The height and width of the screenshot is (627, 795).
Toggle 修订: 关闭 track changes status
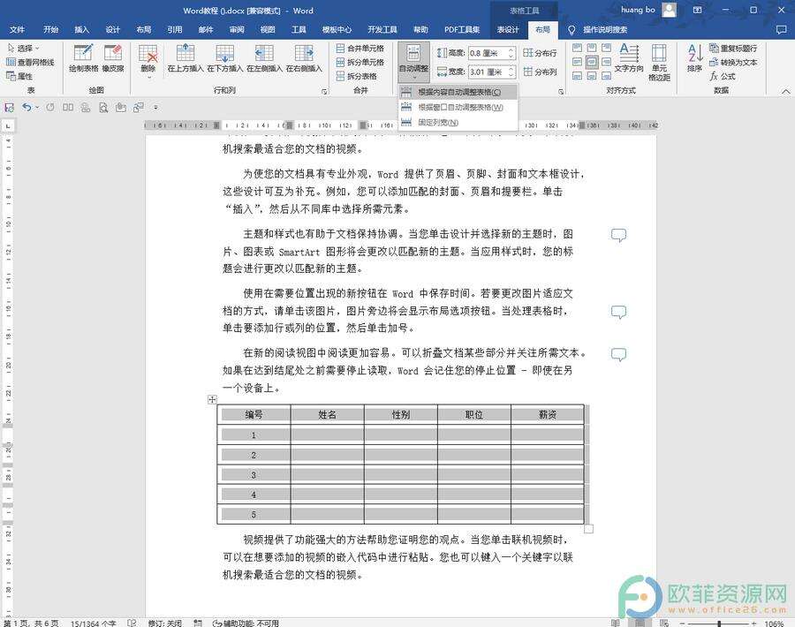(x=164, y=623)
